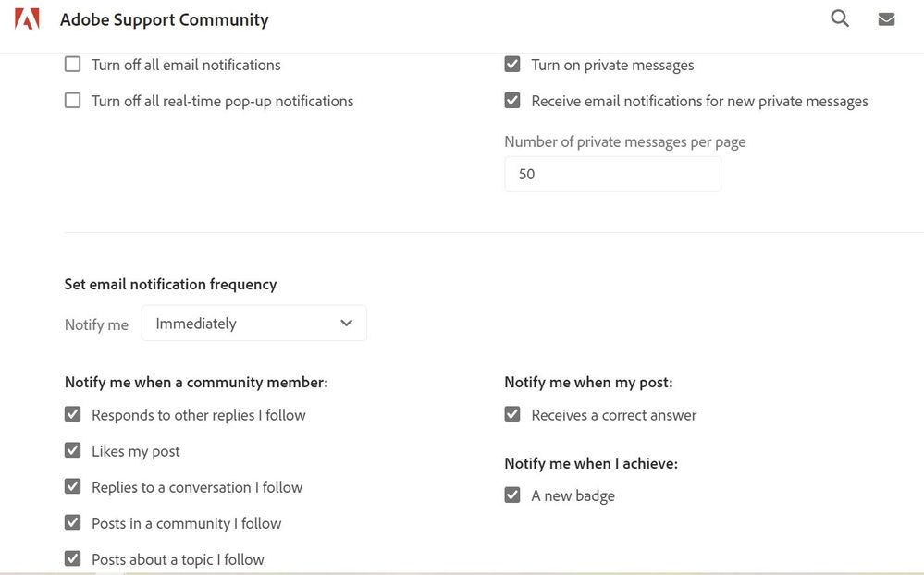Viewport: 924px width, 575px height.
Task: Uncheck email notifications for new private messages
Action: 512,101
